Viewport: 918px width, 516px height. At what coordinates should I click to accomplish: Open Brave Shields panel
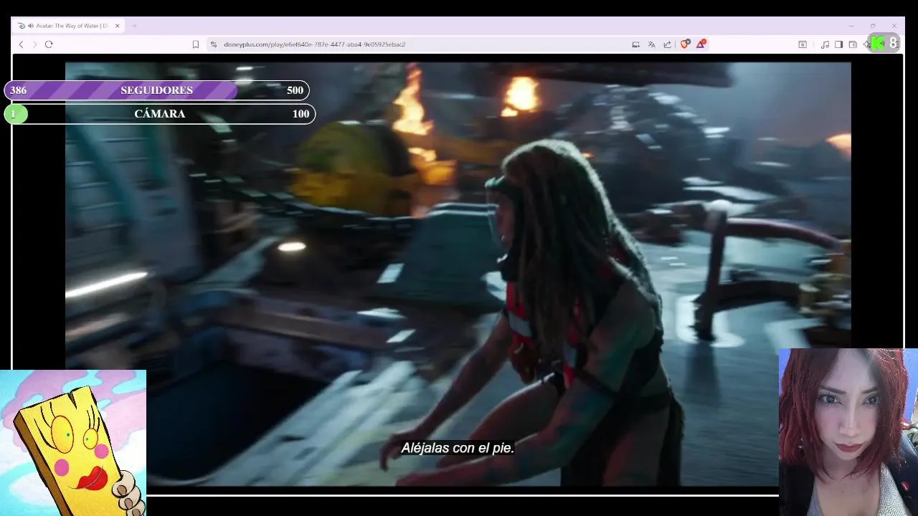pyautogui.click(x=685, y=44)
